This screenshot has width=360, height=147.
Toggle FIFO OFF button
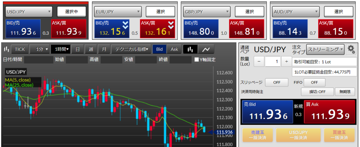314,82
